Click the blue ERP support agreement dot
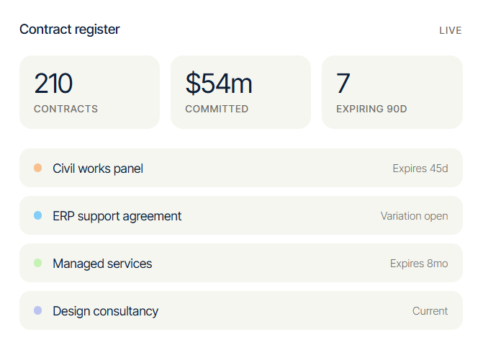 [x=38, y=215]
